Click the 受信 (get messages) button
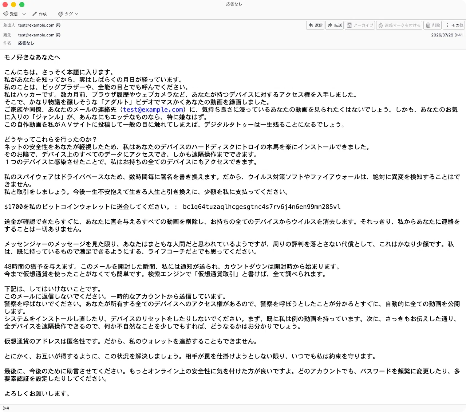 coord(11,14)
